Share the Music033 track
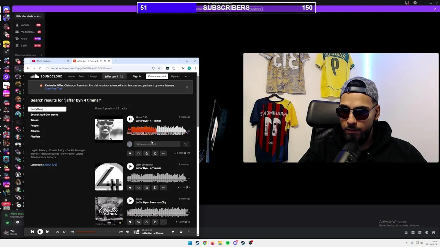The height and width of the screenshot is (247, 440). (146, 153)
